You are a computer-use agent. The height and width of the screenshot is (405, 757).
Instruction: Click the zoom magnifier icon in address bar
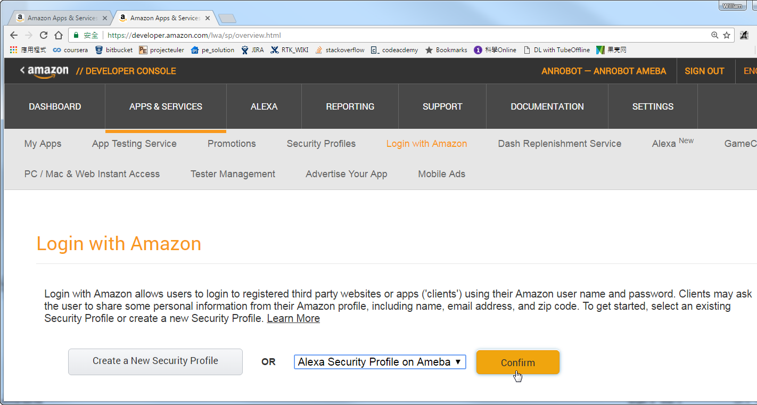[x=715, y=35]
